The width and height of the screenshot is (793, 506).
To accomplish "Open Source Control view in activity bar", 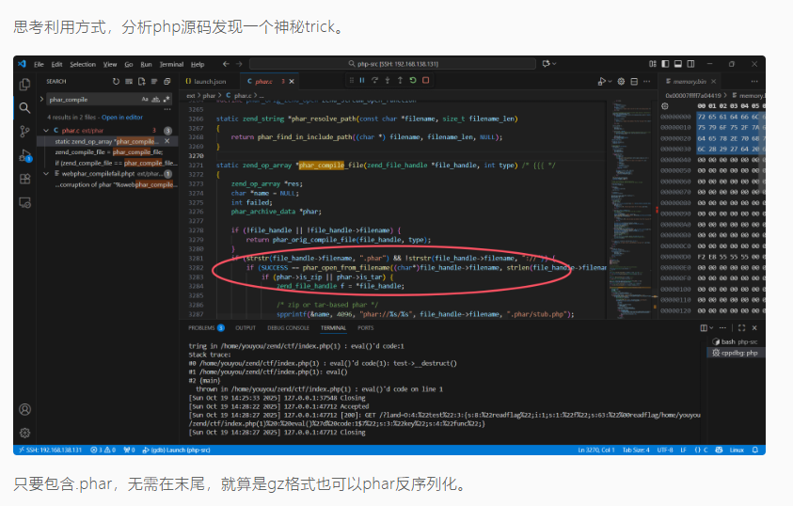I will pos(24,131).
